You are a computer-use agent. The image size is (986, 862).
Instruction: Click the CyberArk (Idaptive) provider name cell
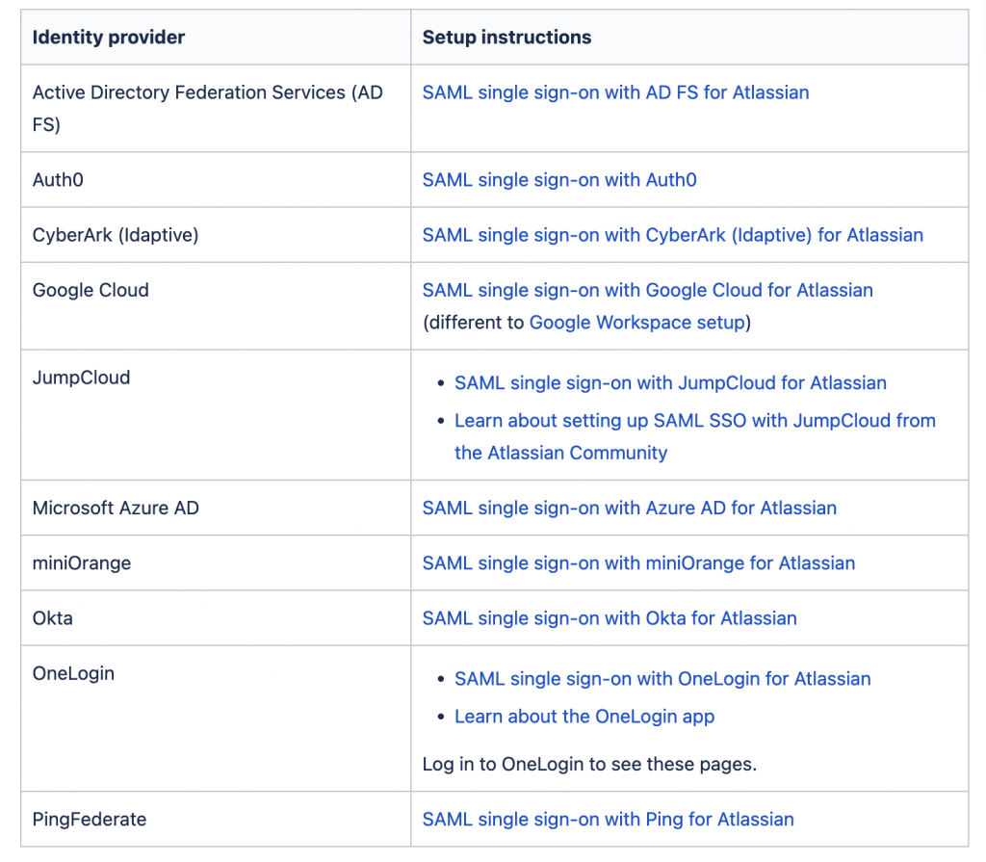(x=116, y=235)
